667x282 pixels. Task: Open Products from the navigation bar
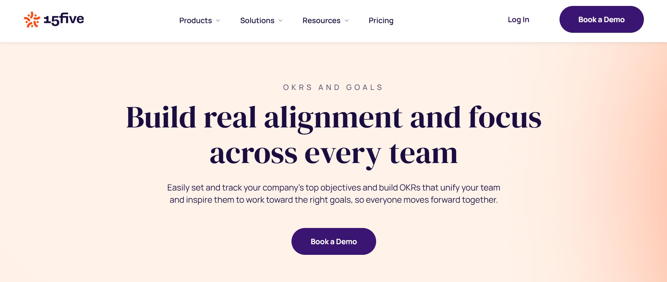pyautogui.click(x=195, y=21)
